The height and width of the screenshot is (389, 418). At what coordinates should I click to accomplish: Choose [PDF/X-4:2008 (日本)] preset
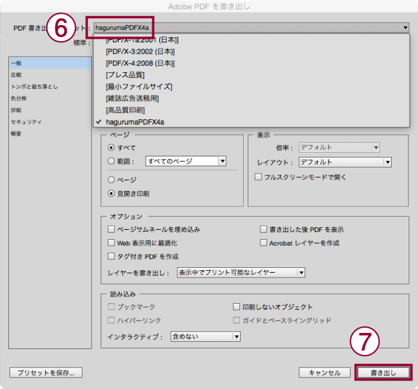[x=251, y=63]
